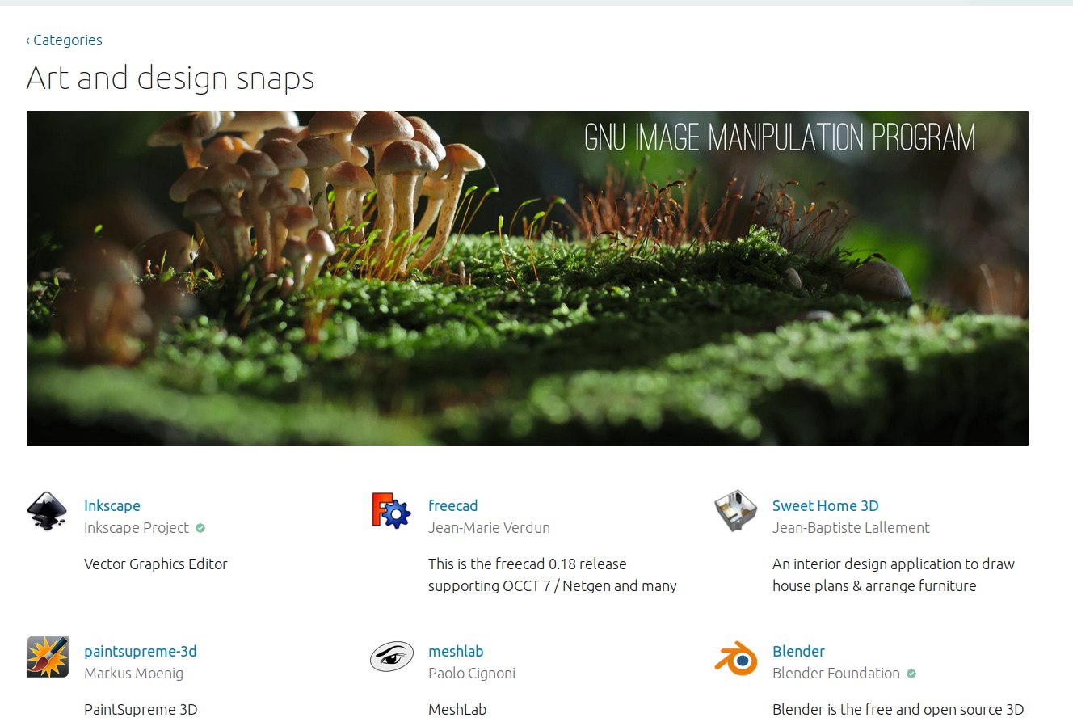Click the PaintSupreme 3D description text
The image size is (1073, 718).
(141, 709)
